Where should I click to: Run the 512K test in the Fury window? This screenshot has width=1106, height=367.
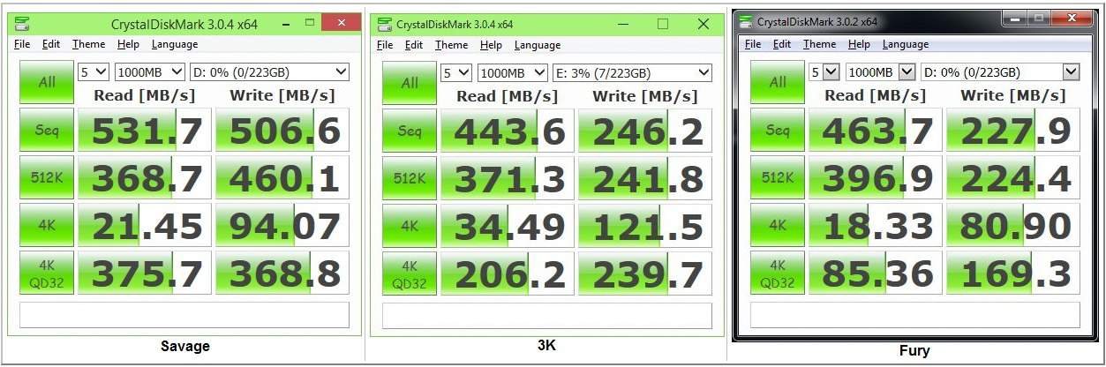click(x=777, y=177)
